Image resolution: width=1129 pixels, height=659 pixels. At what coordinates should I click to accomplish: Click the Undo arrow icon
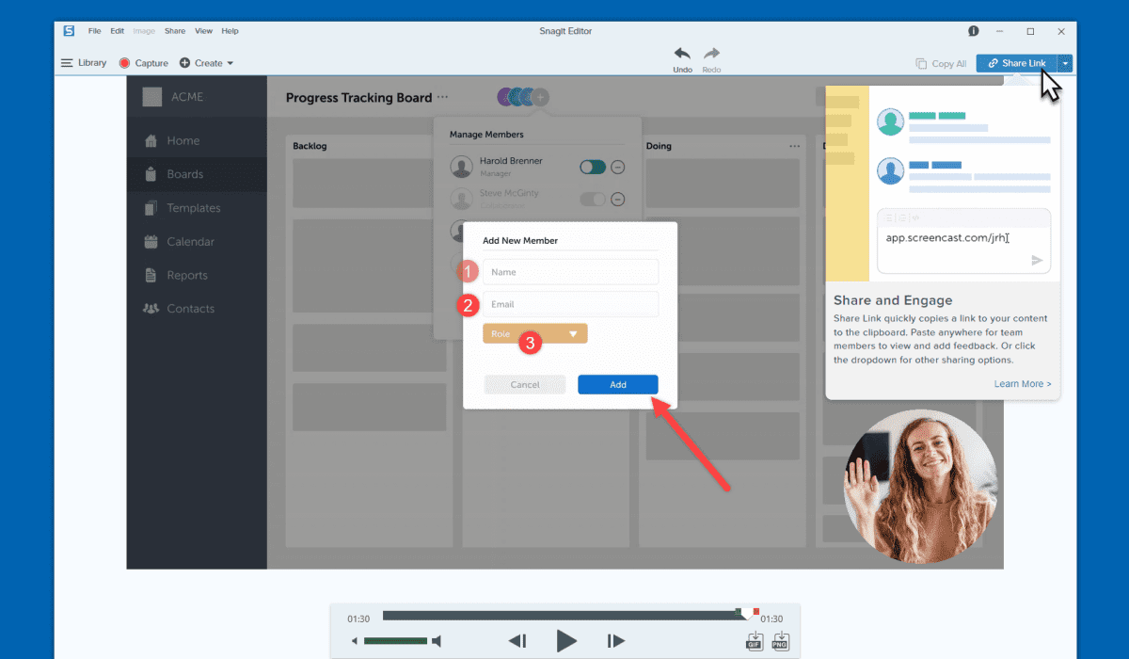tap(682, 54)
